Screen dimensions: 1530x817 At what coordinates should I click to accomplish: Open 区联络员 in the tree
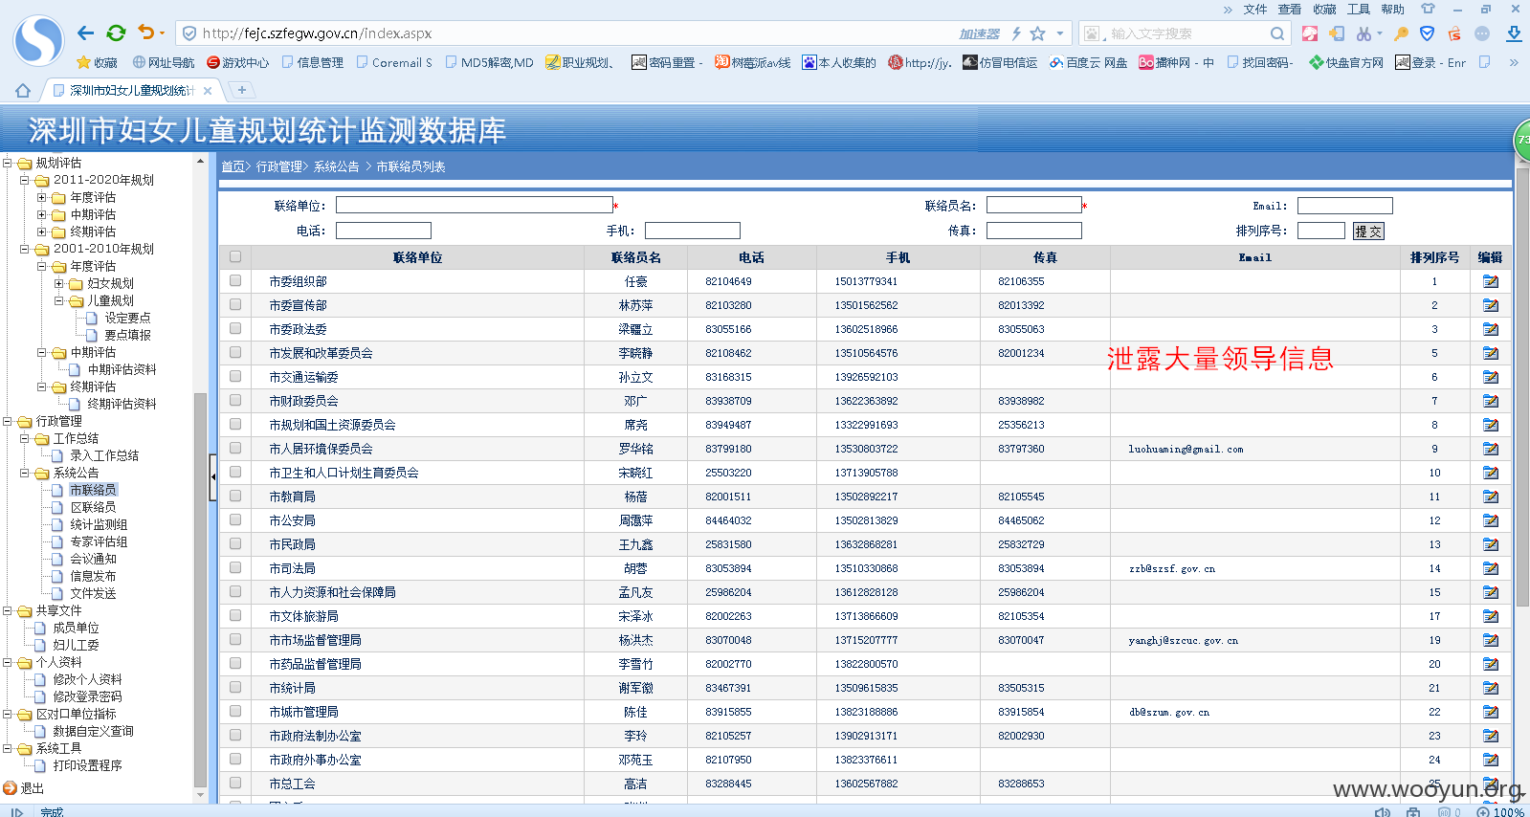(93, 507)
